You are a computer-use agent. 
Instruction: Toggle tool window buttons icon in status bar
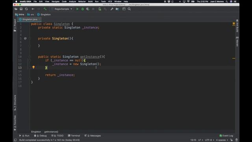point(15,140)
